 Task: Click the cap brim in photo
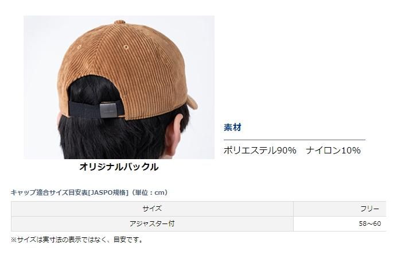tap(193, 102)
